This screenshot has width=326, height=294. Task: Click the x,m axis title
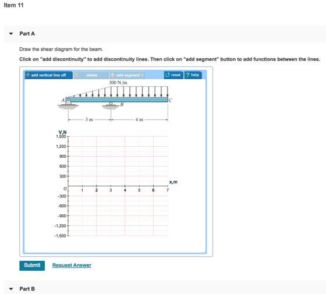point(173,182)
